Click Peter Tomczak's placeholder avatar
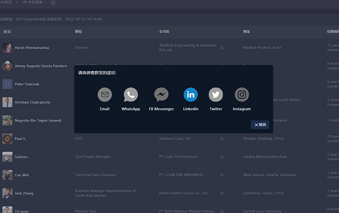 point(7,84)
